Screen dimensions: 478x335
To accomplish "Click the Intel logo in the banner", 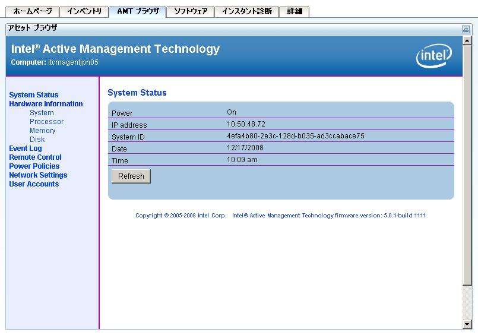I will 434,55.
